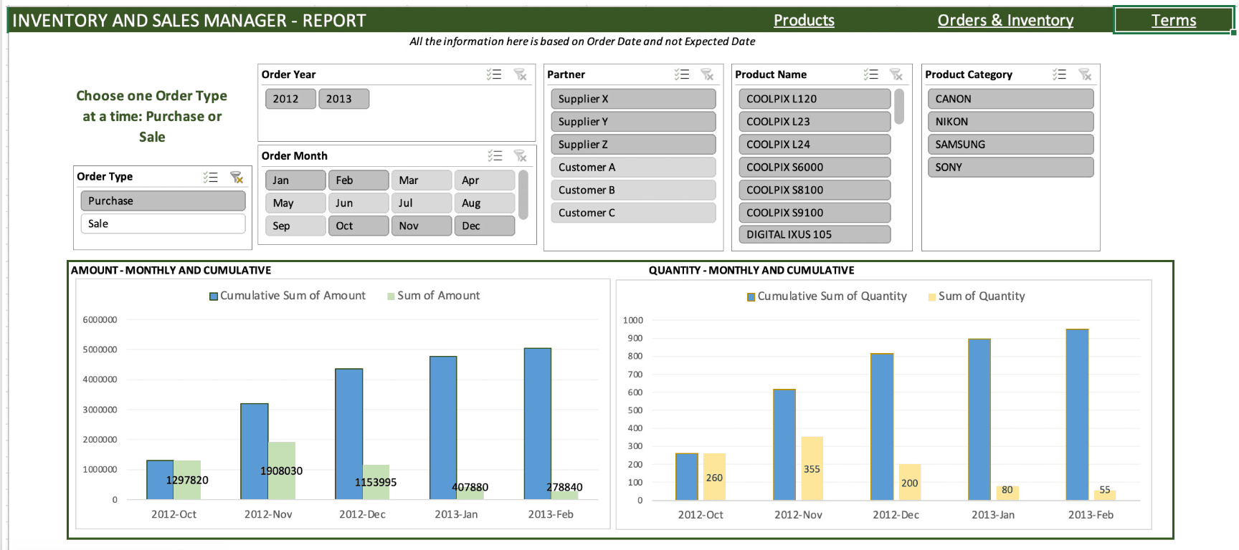Choose Dec in Order Month slicer

tap(484, 226)
